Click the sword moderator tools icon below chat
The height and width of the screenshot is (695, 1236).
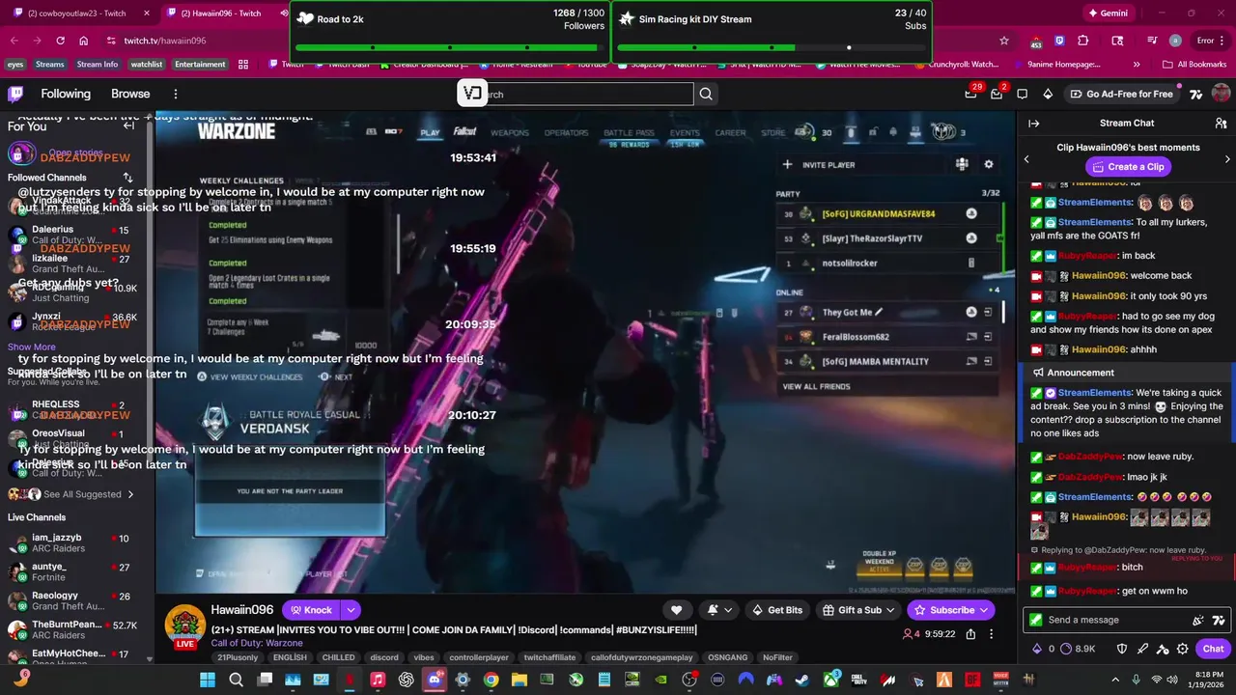point(1142,649)
